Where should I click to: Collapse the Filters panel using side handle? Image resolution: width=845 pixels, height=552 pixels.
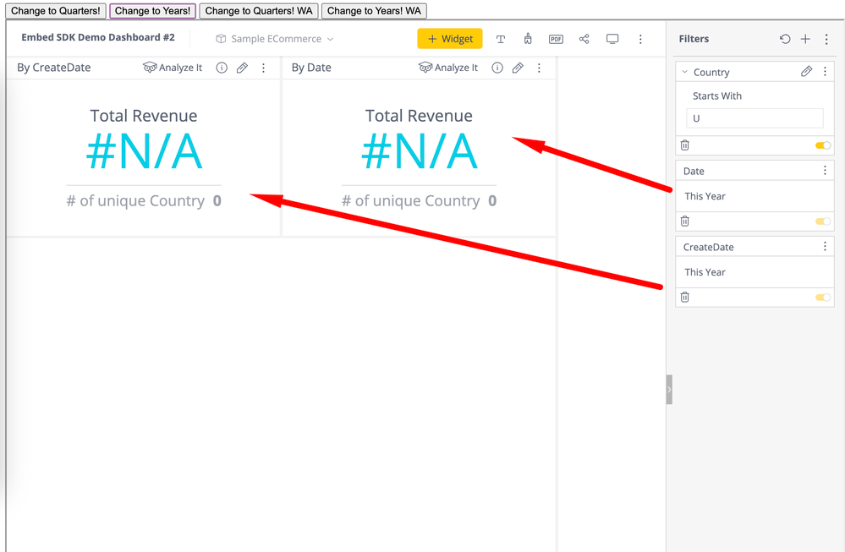(x=669, y=390)
